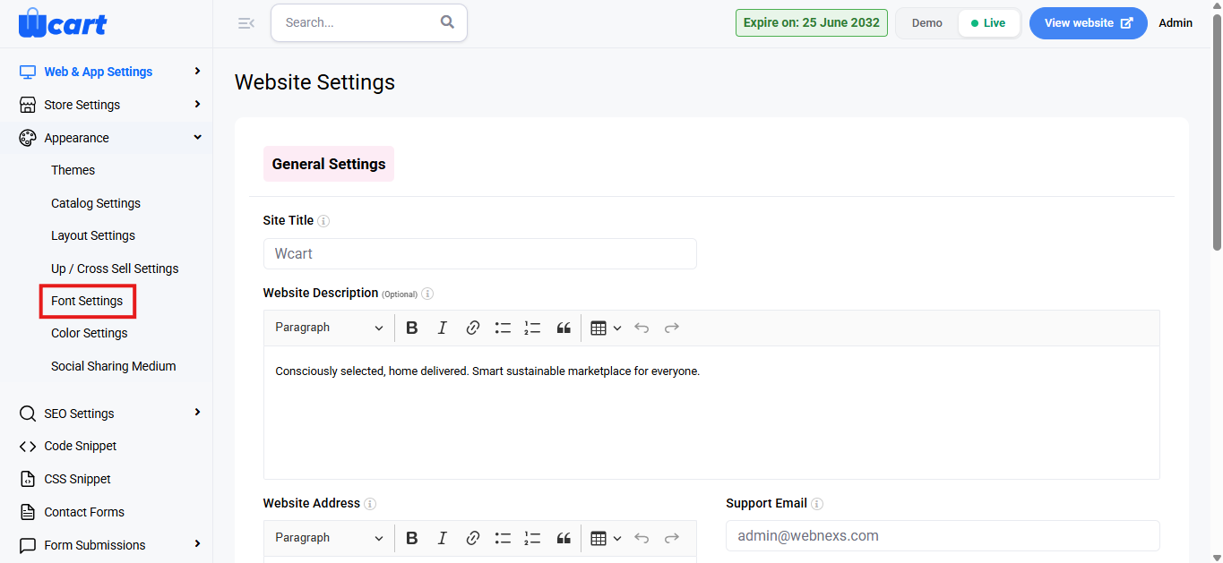Image resolution: width=1223 pixels, height=563 pixels.
Task: Click Support Email info icon
Action: pyautogui.click(x=817, y=504)
